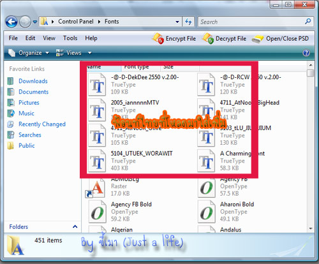This screenshot has height=264, width=319.
Task: Select the 2005_iannnnnMTV font icon
Action: click(x=97, y=110)
